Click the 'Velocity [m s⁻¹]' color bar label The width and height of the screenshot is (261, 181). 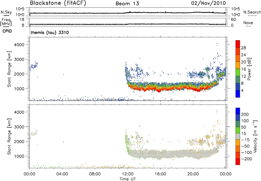[x=255, y=136]
